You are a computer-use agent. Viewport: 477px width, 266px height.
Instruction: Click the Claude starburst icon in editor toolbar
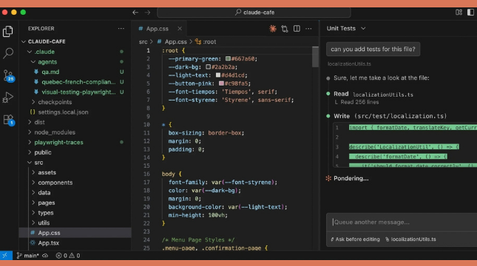click(x=273, y=29)
